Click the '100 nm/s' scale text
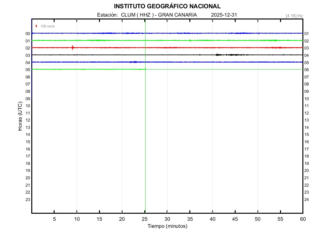This screenshot has height=245, width=327. (x=48, y=26)
